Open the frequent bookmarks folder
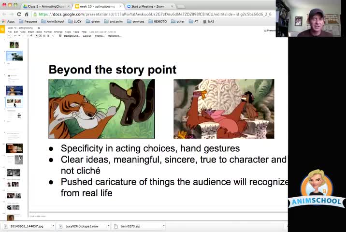This screenshot has width=346, height=232. 28,21
